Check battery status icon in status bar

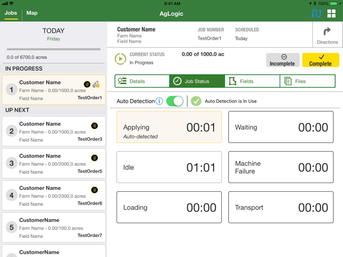tap(333, 4)
